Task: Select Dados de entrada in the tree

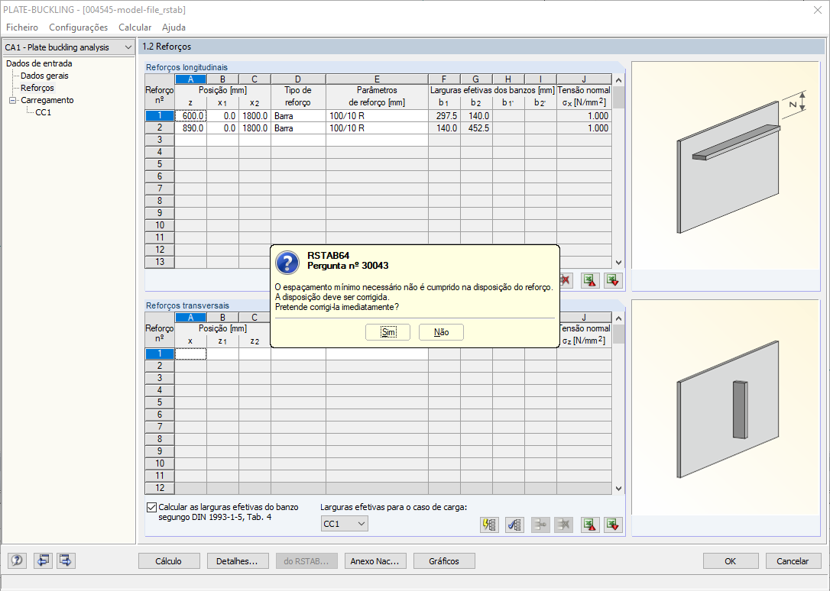Action: (x=39, y=63)
